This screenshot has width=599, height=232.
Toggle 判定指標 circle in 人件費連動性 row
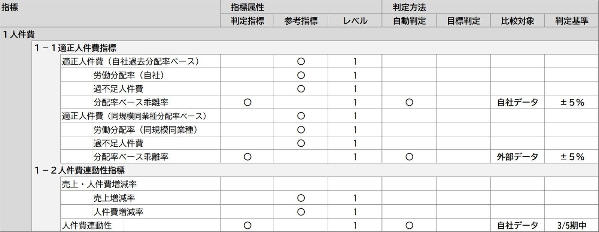click(x=247, y=226)
